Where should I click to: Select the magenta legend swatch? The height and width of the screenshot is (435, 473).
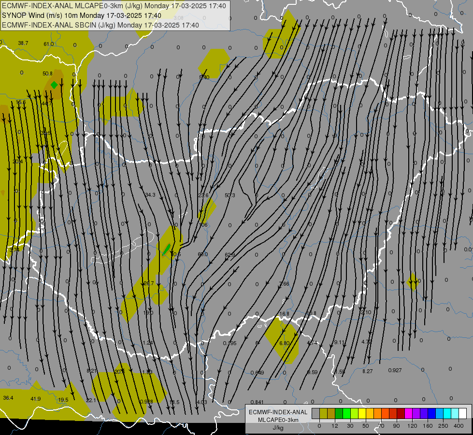click(408, 413)
